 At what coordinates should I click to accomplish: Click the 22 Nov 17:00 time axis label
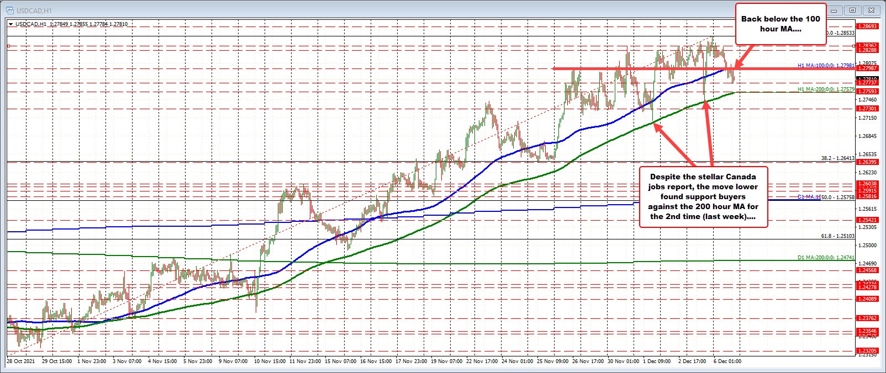(482, 361)
